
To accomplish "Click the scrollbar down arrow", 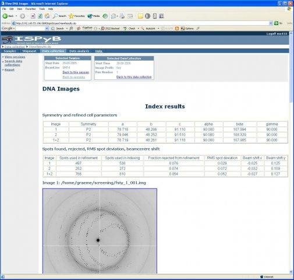I will click(x=291, y=272).
